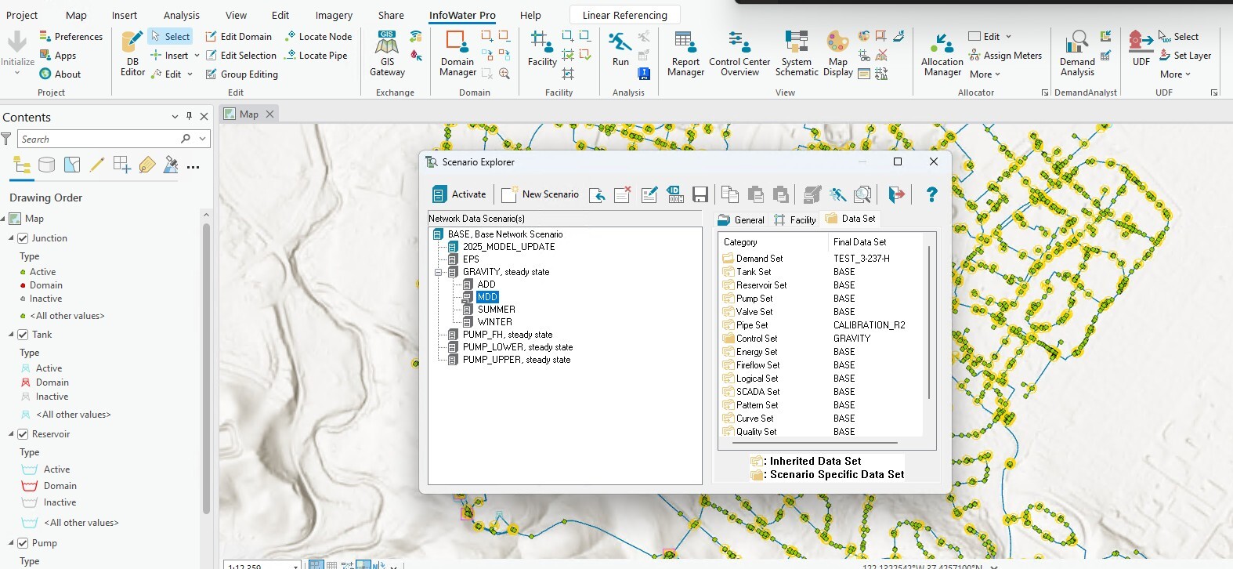This screenshot has width=1233, height=569.
Task: Open the Allocation Manager
Action: tap(942, 55)
